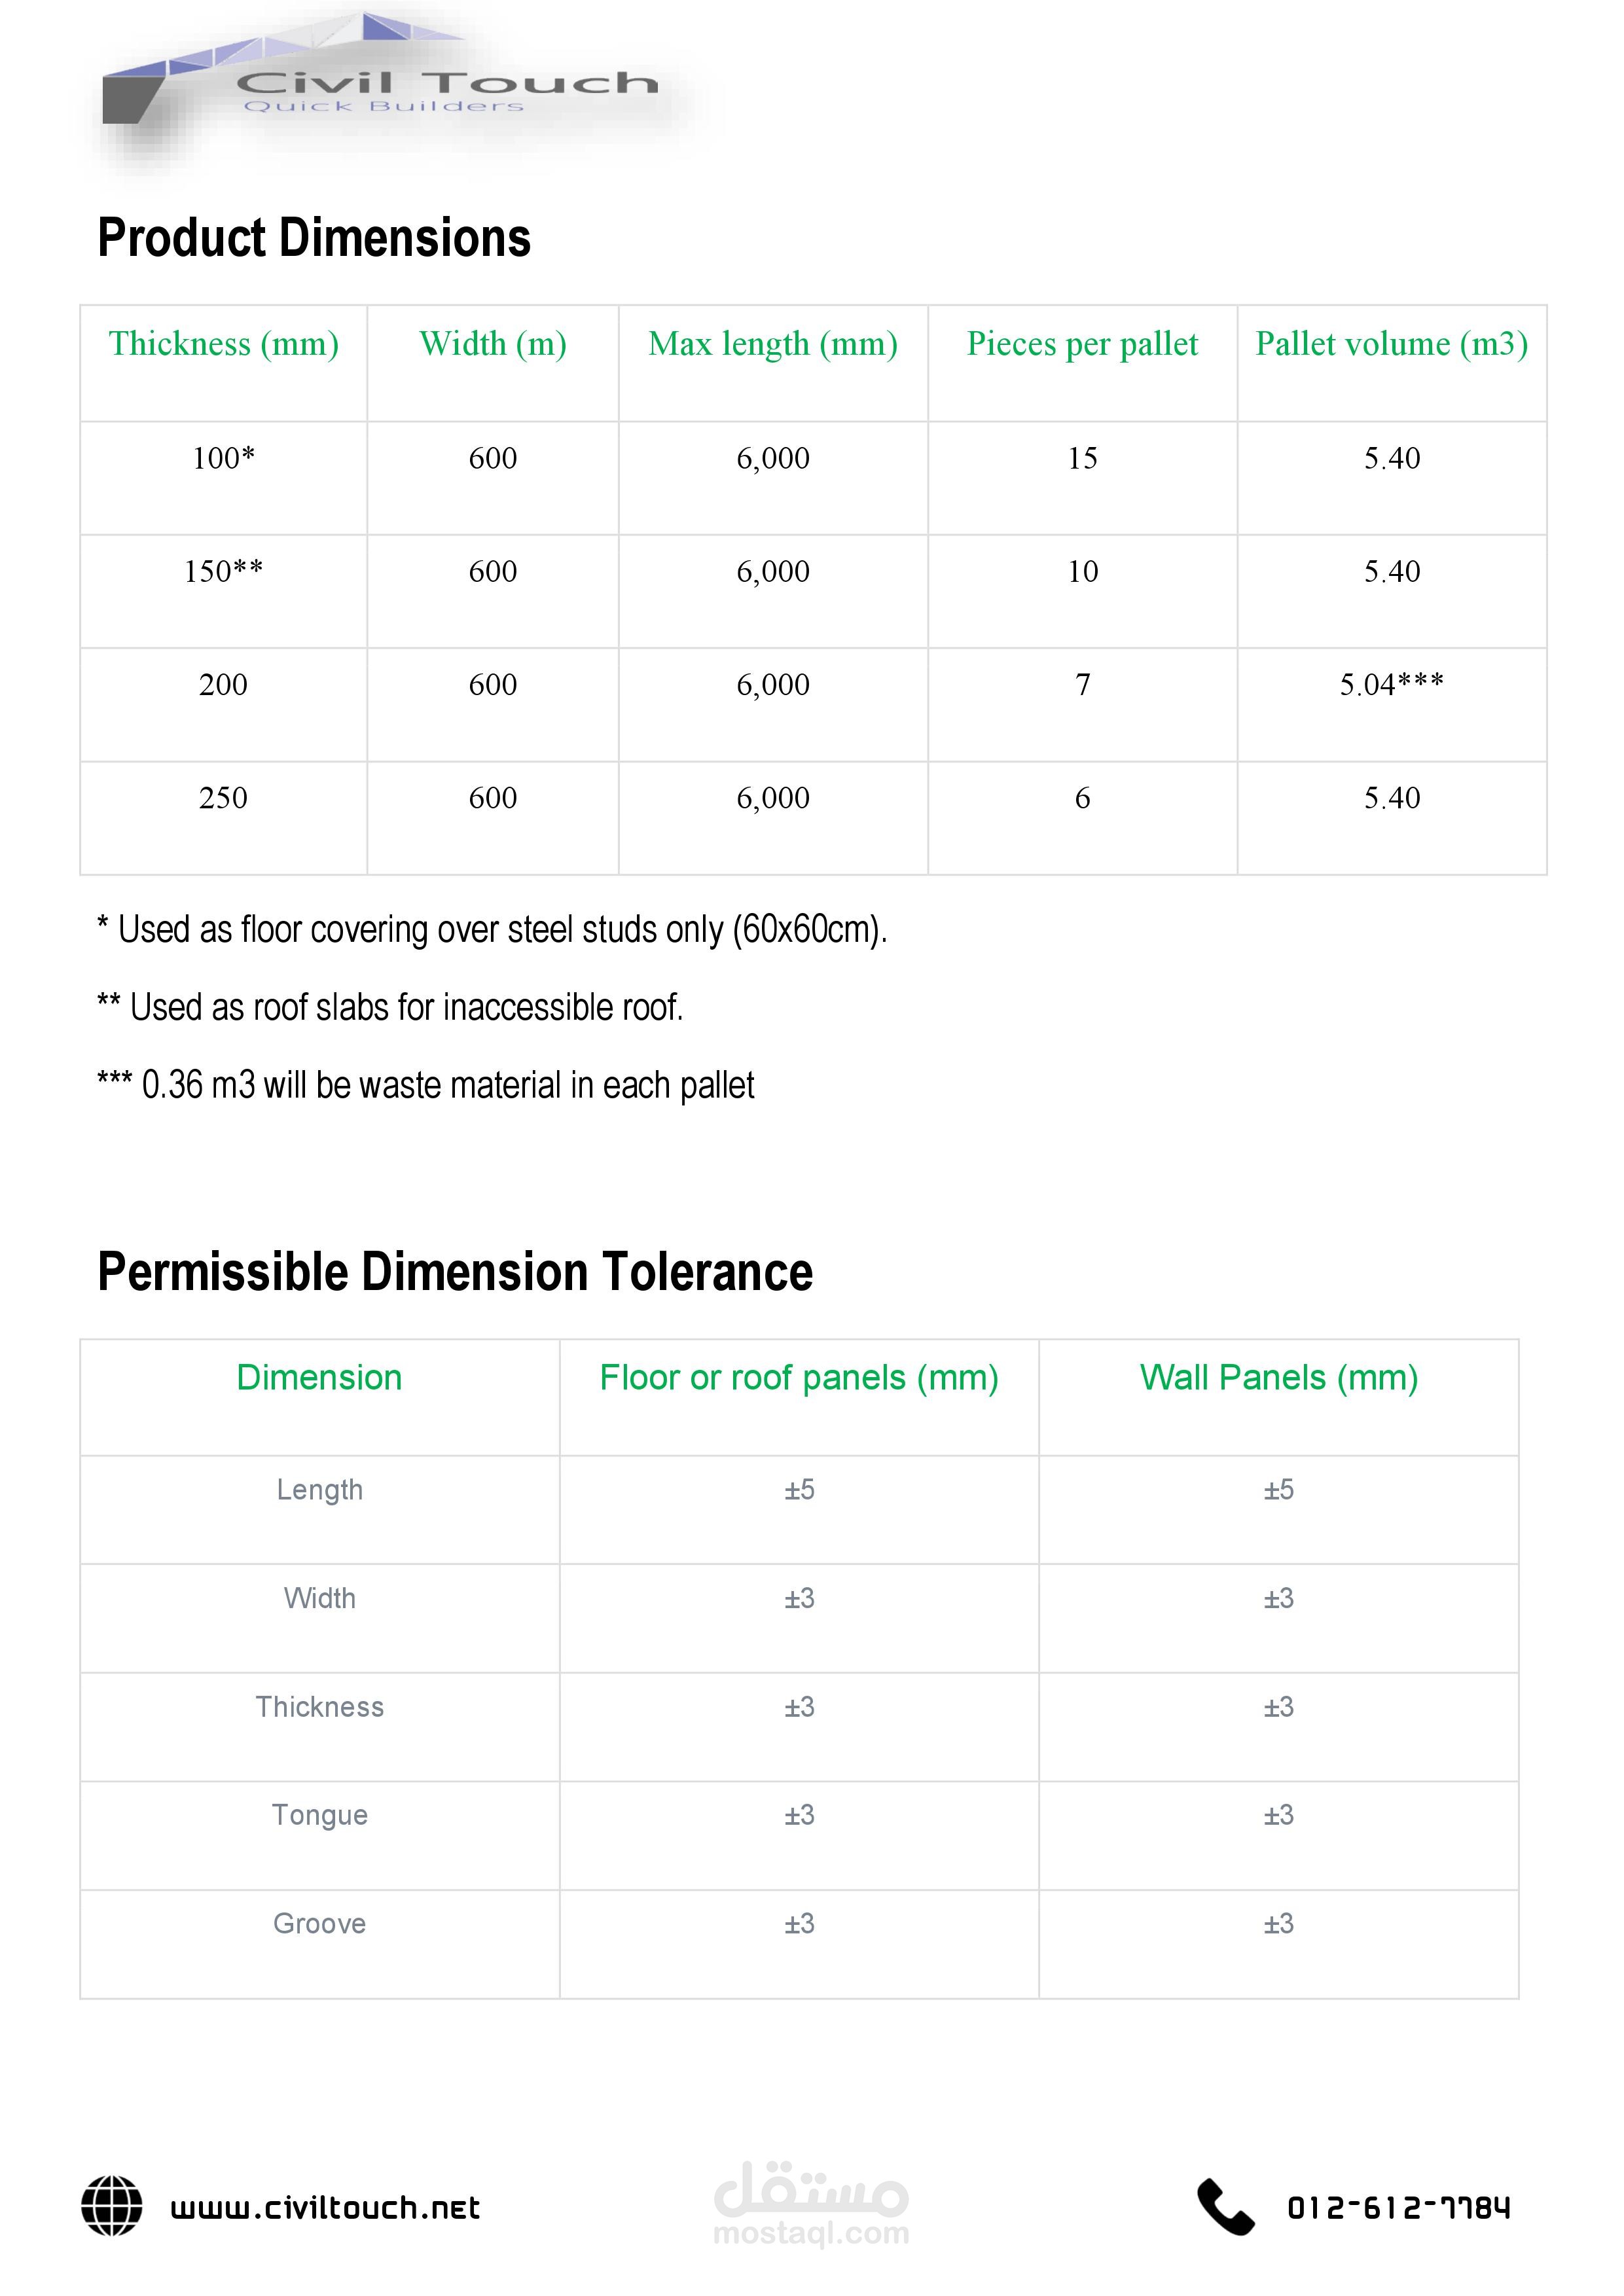This screenshot has height=2296, width=1624.
Task: Select the Max length (mm) header
Action: (773, 344)
